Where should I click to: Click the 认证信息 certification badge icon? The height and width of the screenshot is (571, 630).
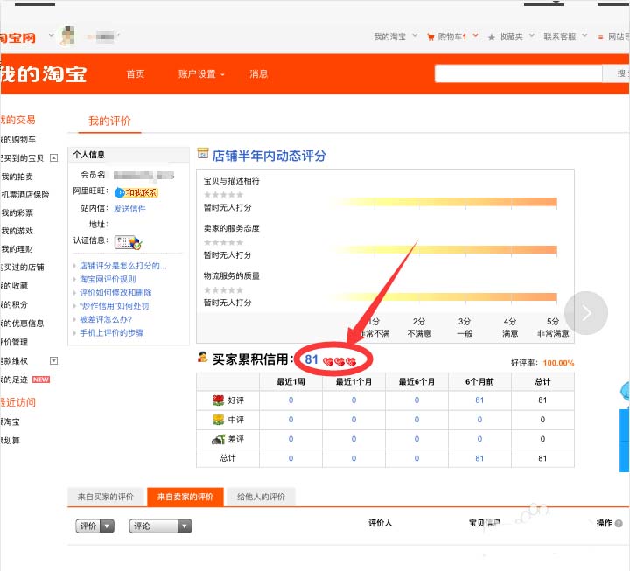[128, 242]
